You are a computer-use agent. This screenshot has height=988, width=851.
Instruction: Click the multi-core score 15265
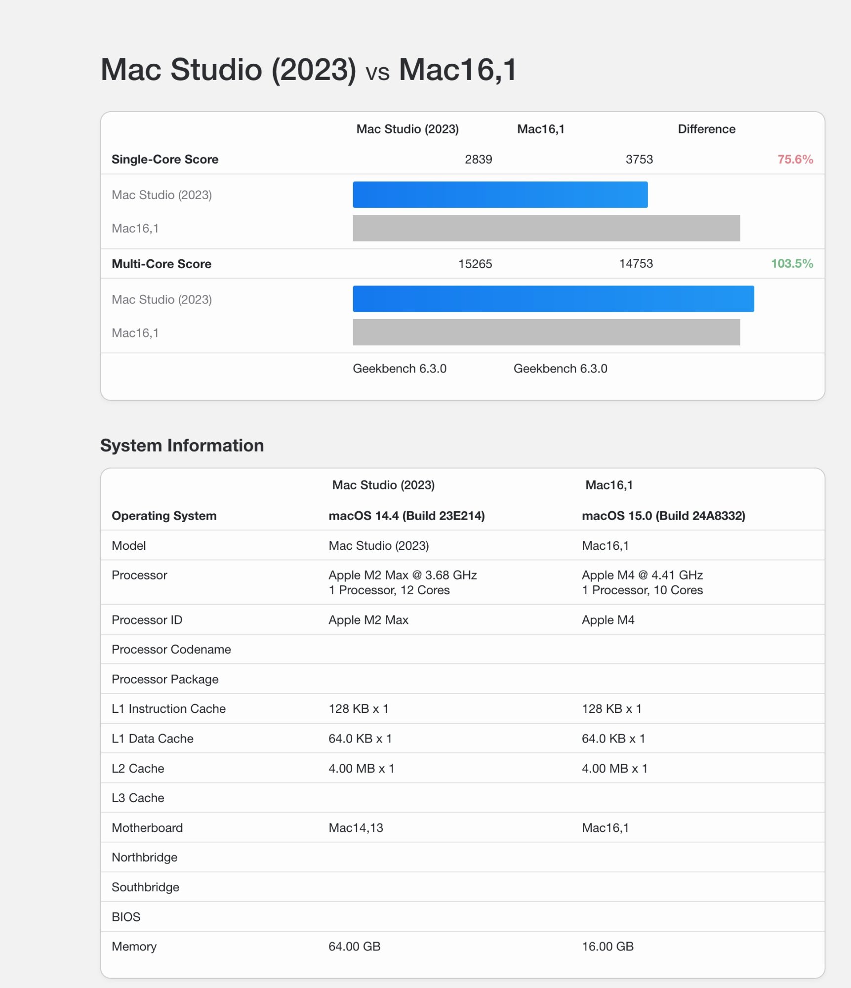point(475,264)
